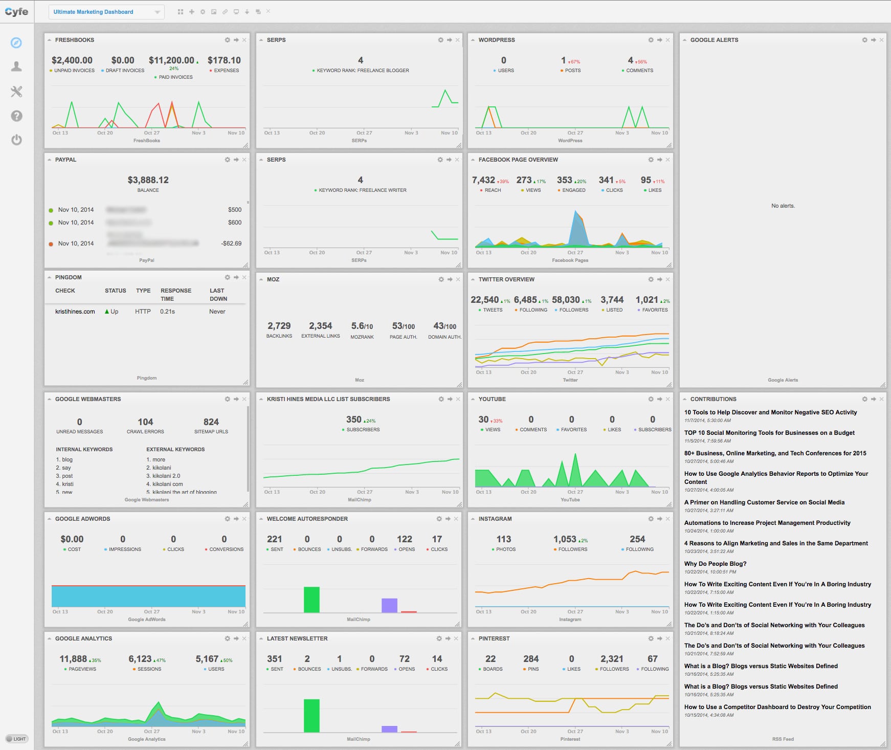Click the resize handle on SERPs Freelance Blogger widget
This screenshot has width=891, height=750.
[458, 145]
